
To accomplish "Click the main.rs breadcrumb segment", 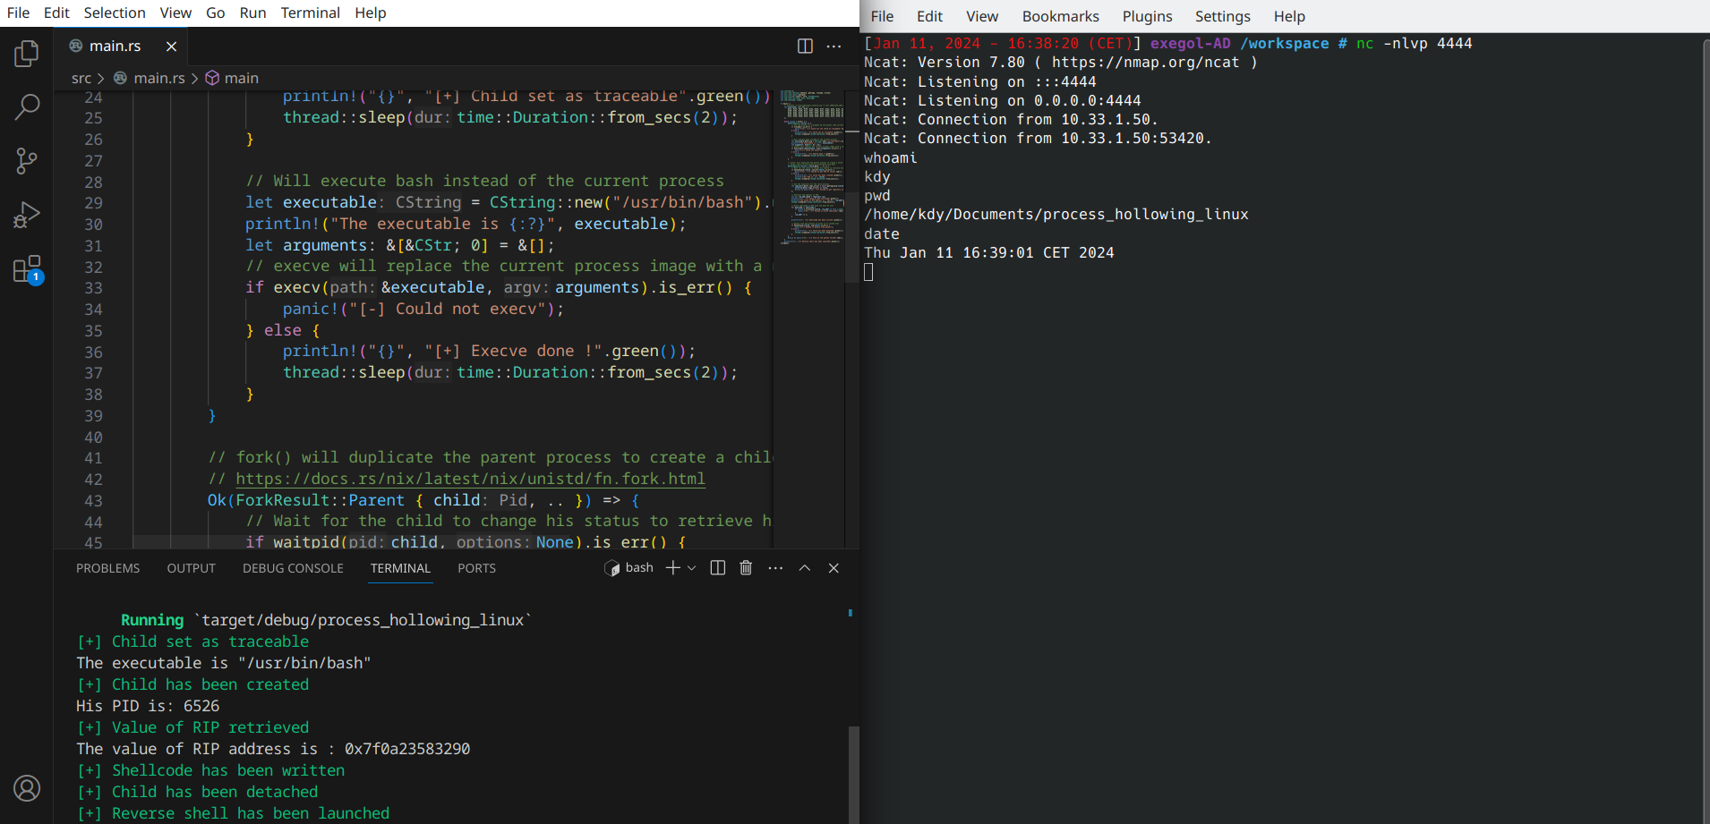I will point(158,79).
